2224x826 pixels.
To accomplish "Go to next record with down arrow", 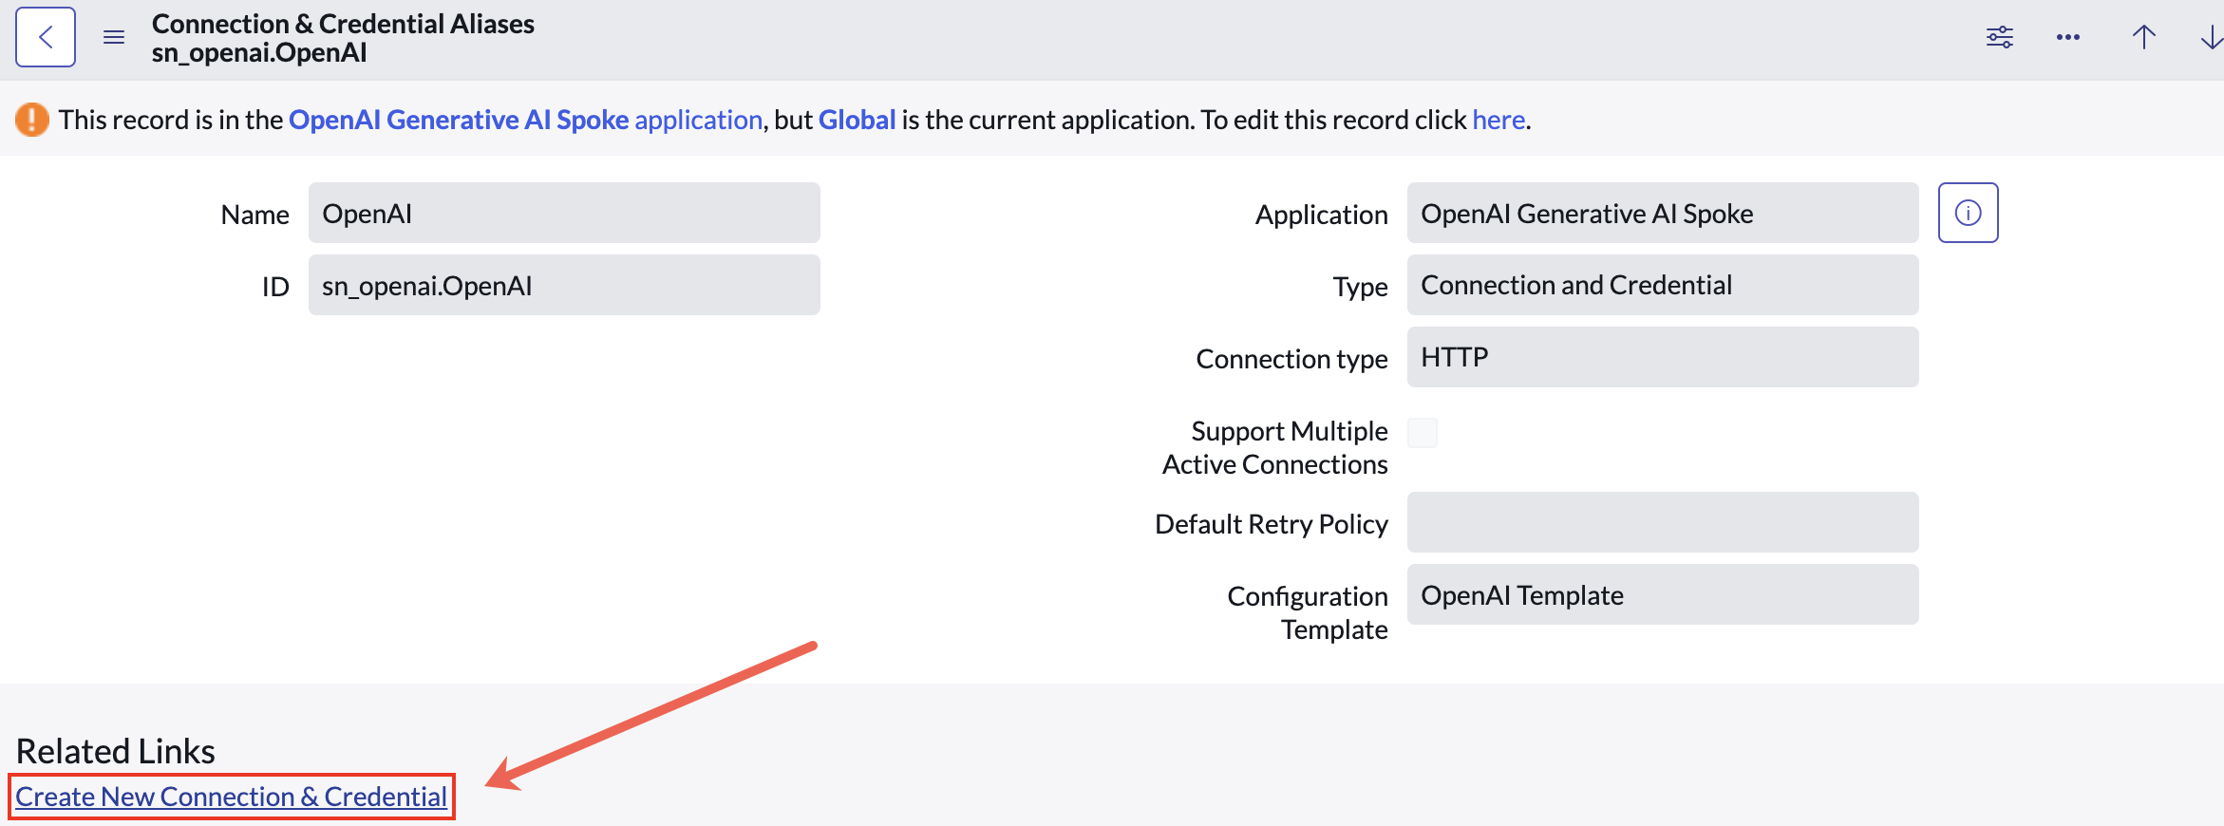I will 2212,37.
